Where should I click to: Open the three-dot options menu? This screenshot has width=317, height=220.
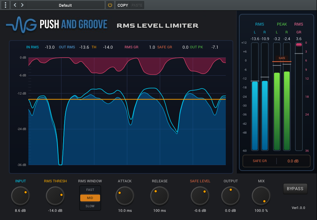tap(5, 5)
